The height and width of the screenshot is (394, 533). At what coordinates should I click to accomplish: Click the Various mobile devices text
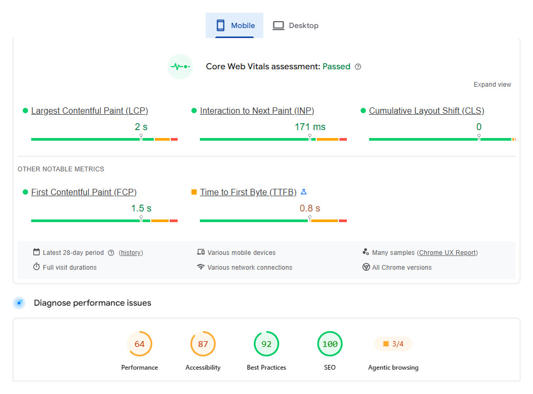pyautogui.click(x=241, y=253)
